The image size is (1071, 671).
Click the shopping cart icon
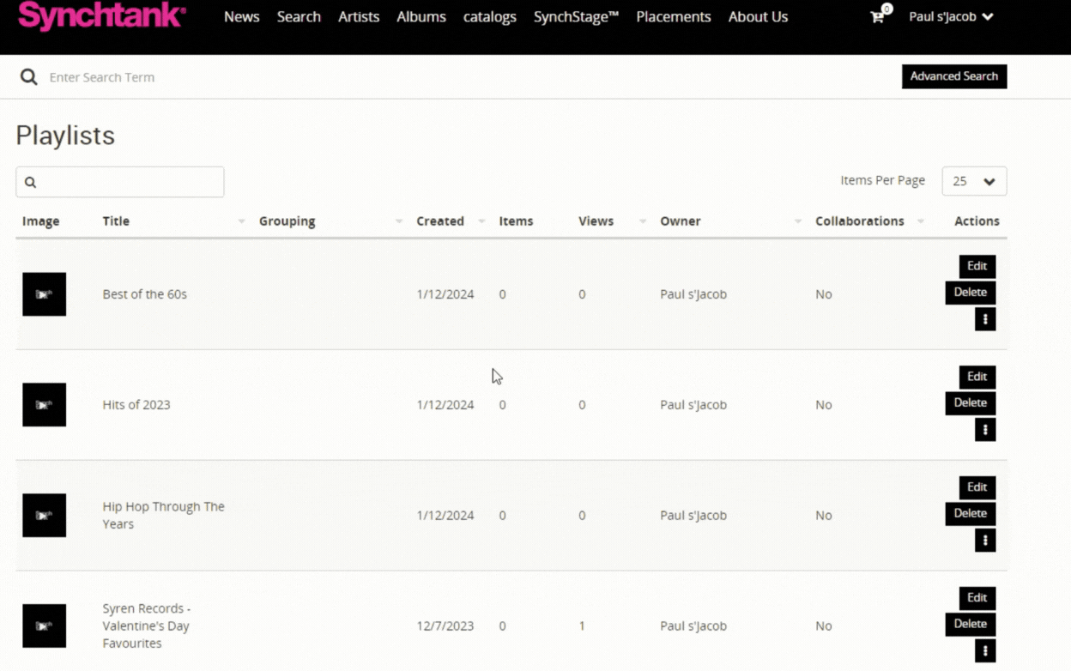click(x=878, y=16)
